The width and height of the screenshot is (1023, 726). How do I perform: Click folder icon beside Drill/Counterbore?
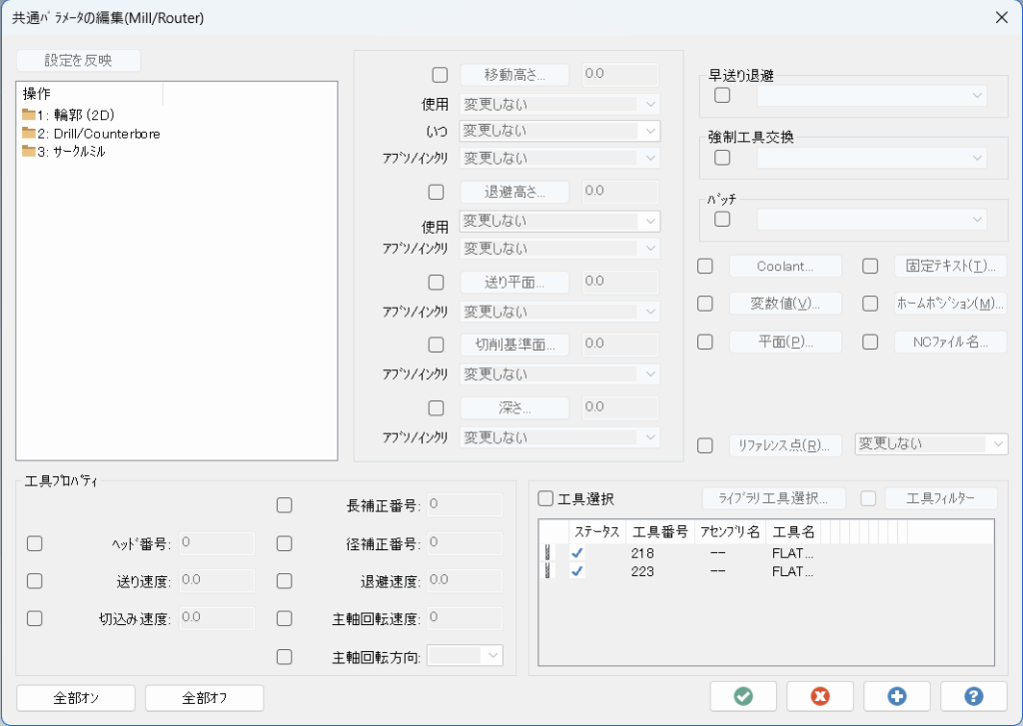[x=31, y=133]
